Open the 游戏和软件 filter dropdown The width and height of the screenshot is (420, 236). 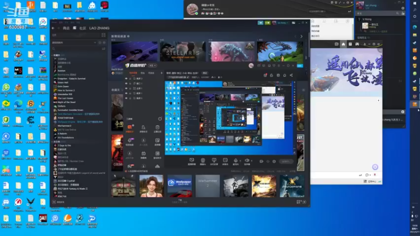[x=74, y=42]
